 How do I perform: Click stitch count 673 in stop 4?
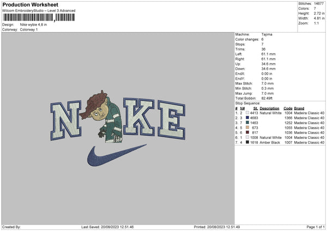point(255,127)
